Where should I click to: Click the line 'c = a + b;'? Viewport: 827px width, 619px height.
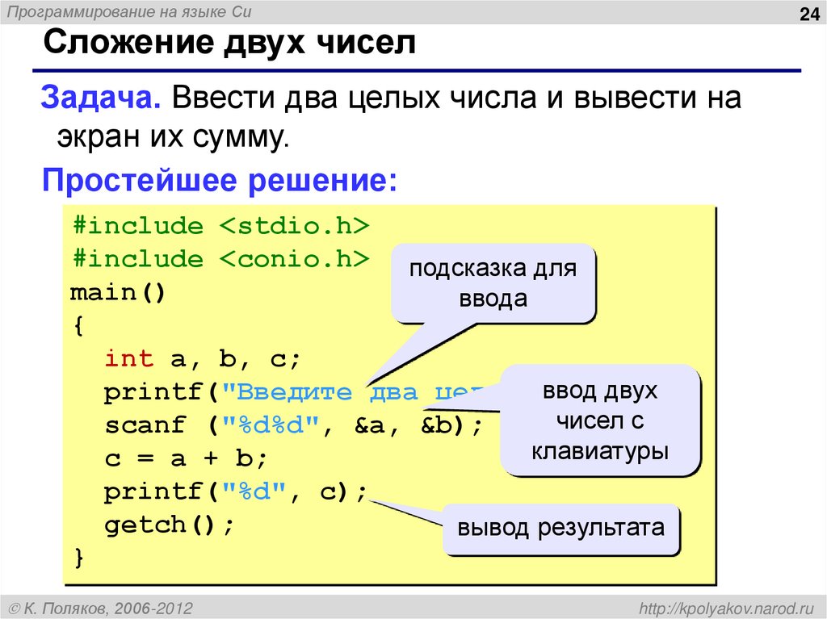pos(187,458)
